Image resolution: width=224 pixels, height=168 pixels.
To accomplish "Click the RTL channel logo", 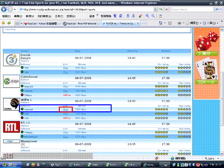I will (11, 127).
